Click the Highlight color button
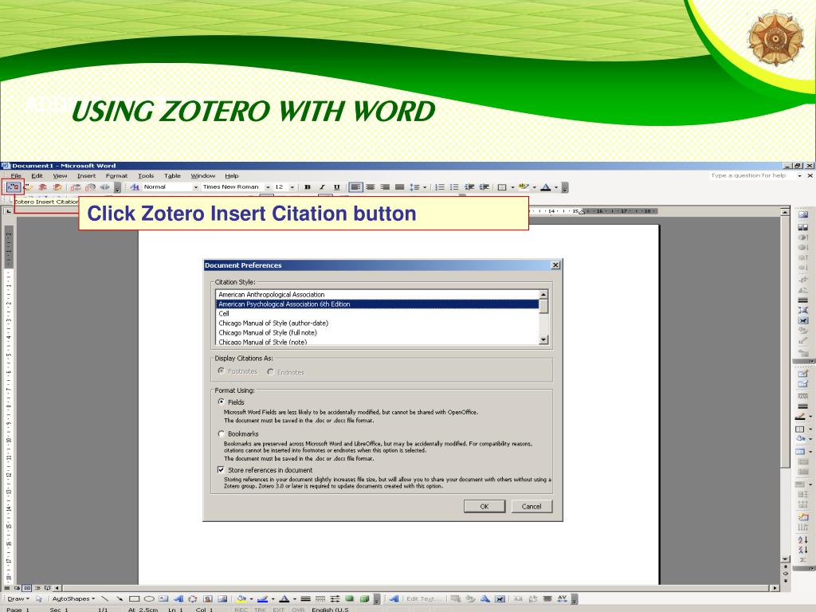Image resolution: width=816 pixels, height=612 pixels. tap(524, 186)
